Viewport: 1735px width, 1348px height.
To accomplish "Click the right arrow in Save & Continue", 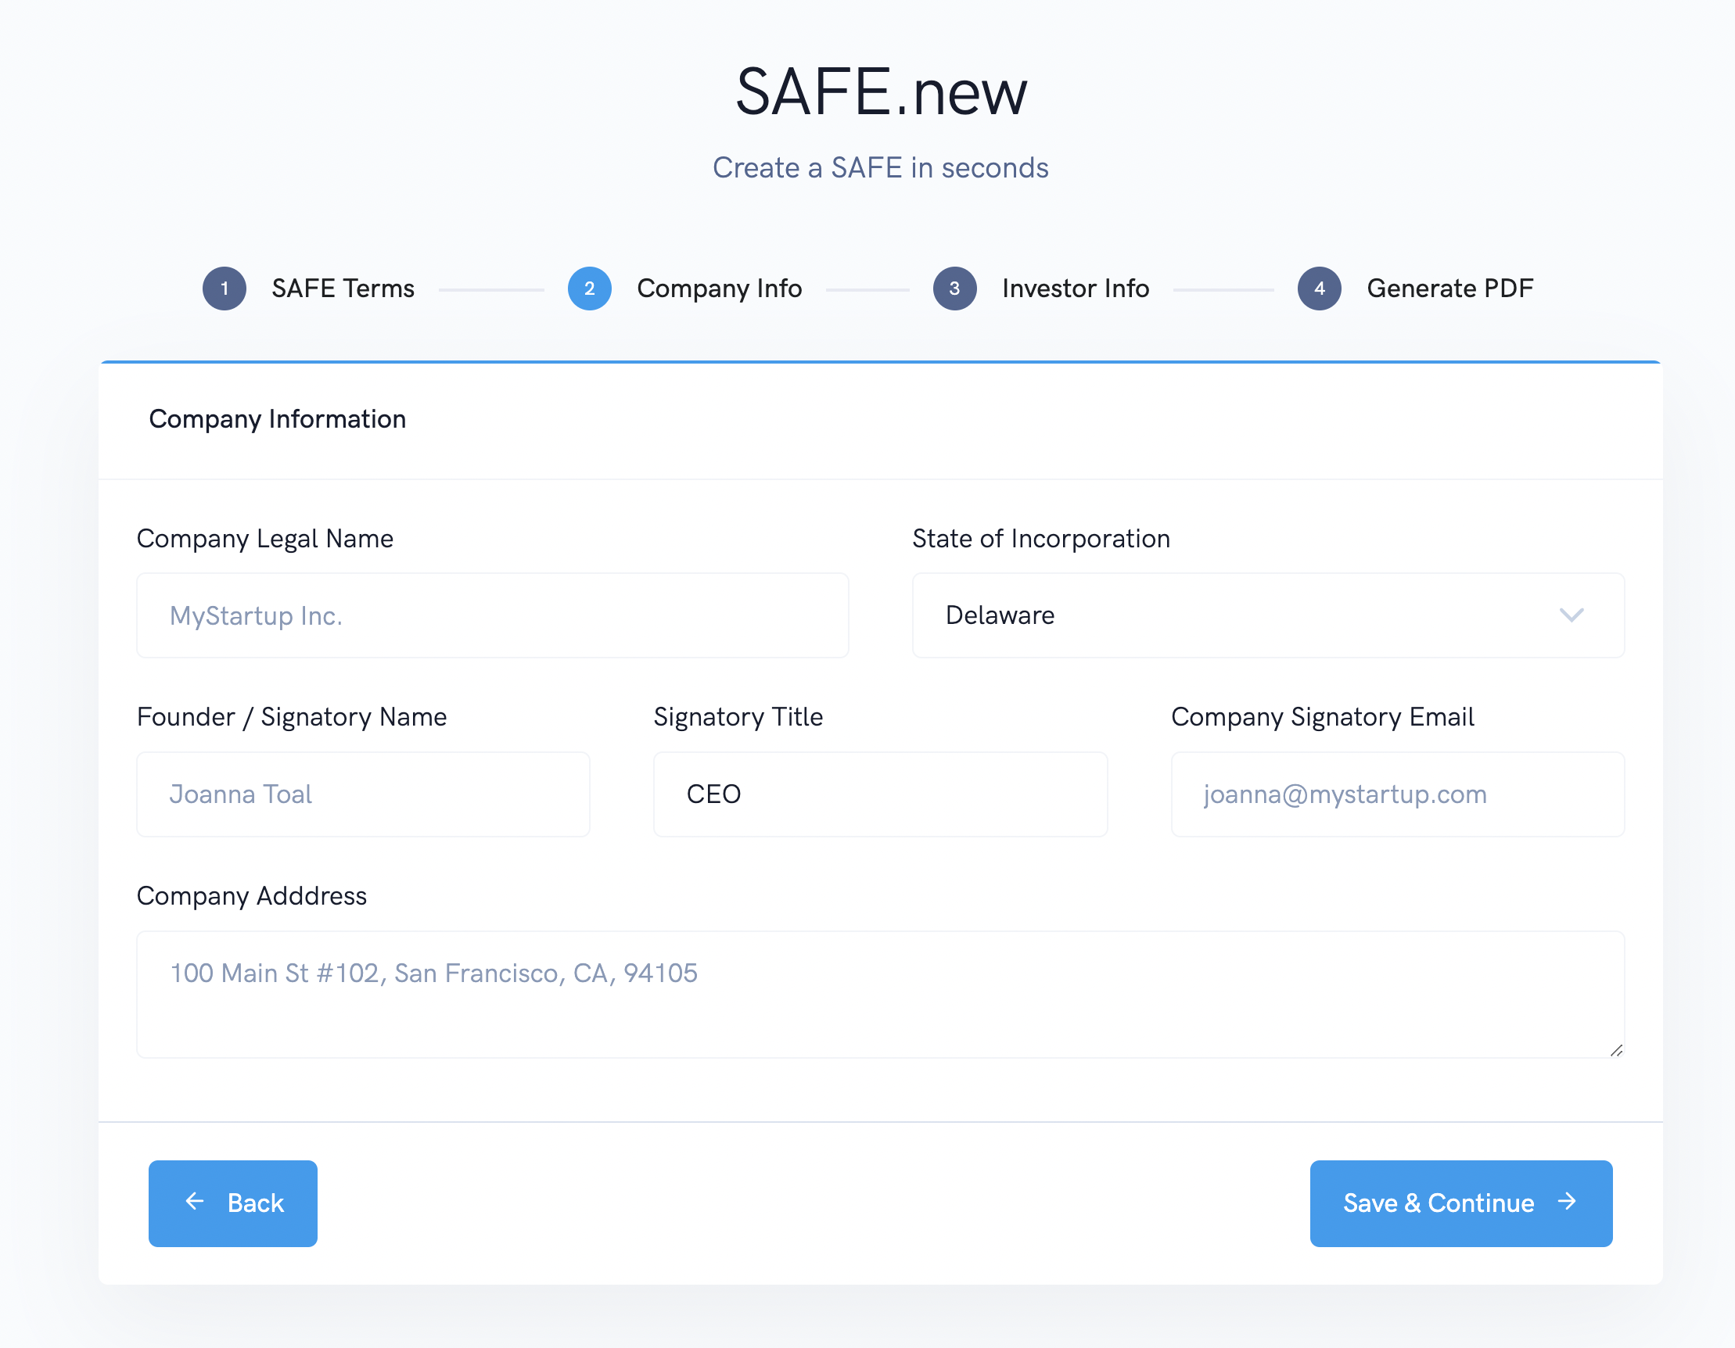I will (1568, 1203).
